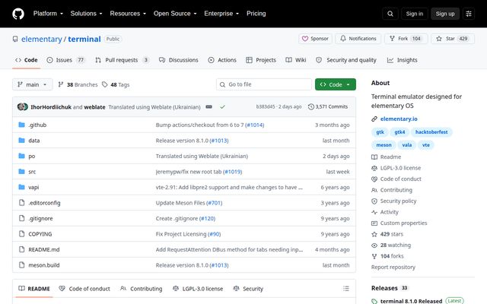Image resolution: width=487 pixels, height=304 pixels.
Task: Switch to the Insights tab
Action: 403,60
